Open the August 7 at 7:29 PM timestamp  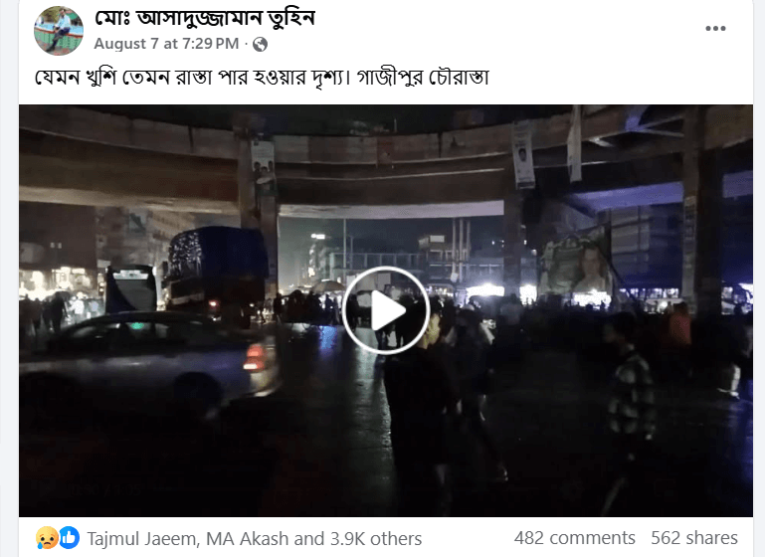pyautogui.click(x=166, y=44)
